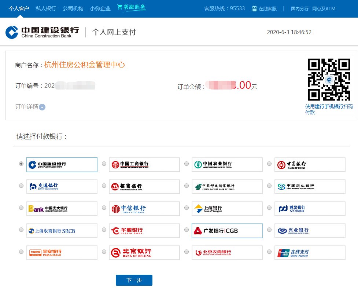Choose the 邮政储蓄银行 radio button
Image resolution: width=358 pixels, height=288 pixels.
(x=187, y=186)
